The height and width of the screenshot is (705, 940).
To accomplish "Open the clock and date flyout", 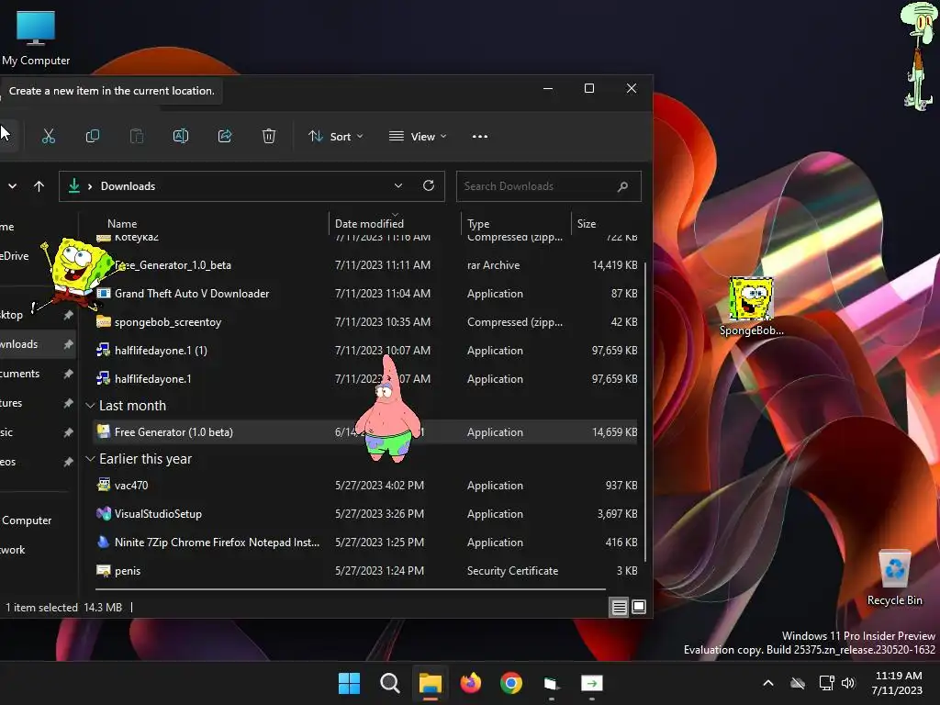I will pyautogui.click(x=898, y=683).
